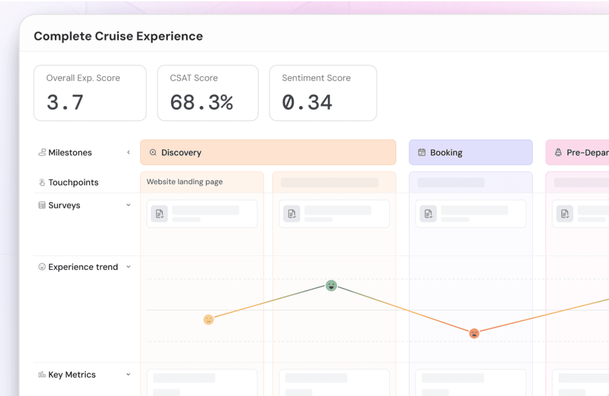Open the CSAT Score card
Screen dimensions: 609x396
[x=208, y=93]
